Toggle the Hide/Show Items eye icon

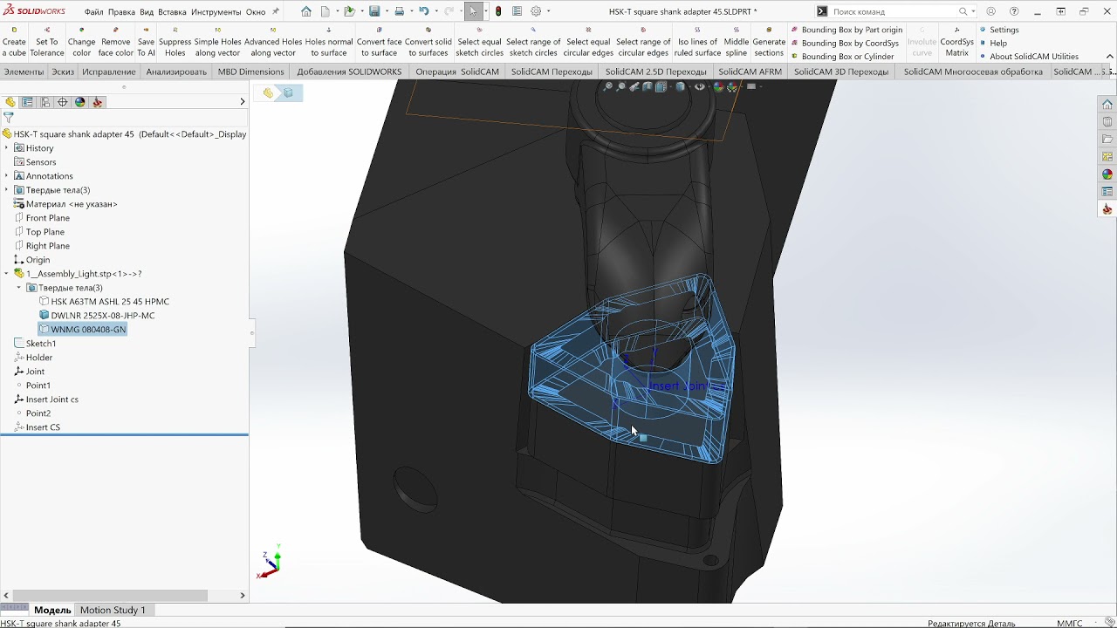699,86
